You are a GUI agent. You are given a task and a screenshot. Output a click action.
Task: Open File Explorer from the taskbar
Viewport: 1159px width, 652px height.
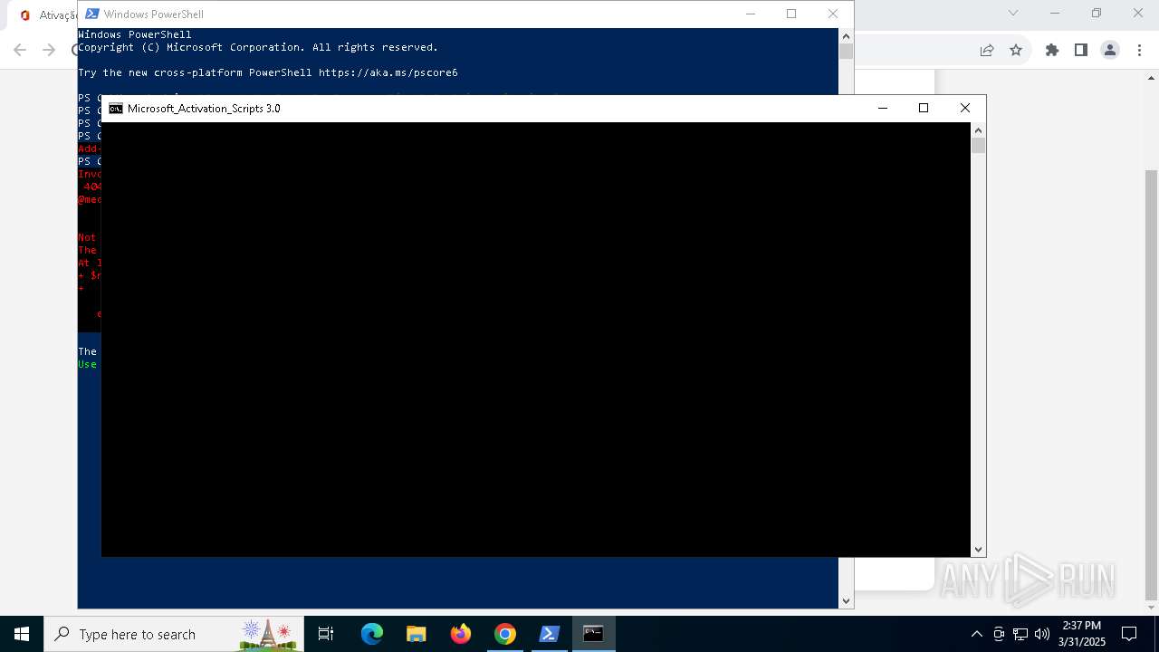[417, 634]
